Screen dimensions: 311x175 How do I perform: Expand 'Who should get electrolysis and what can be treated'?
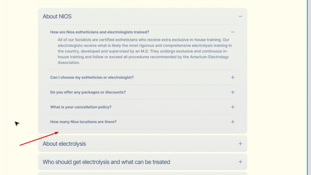106,162
